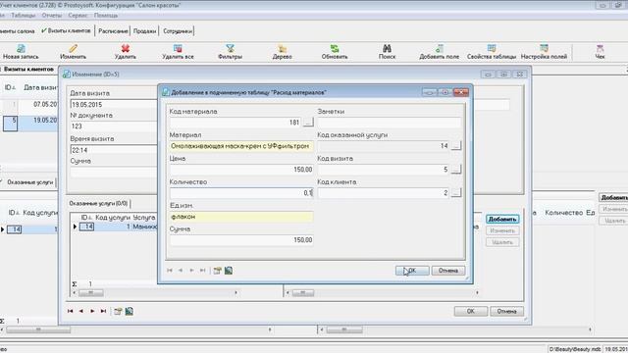Click the Количество input field

point(241,193)
